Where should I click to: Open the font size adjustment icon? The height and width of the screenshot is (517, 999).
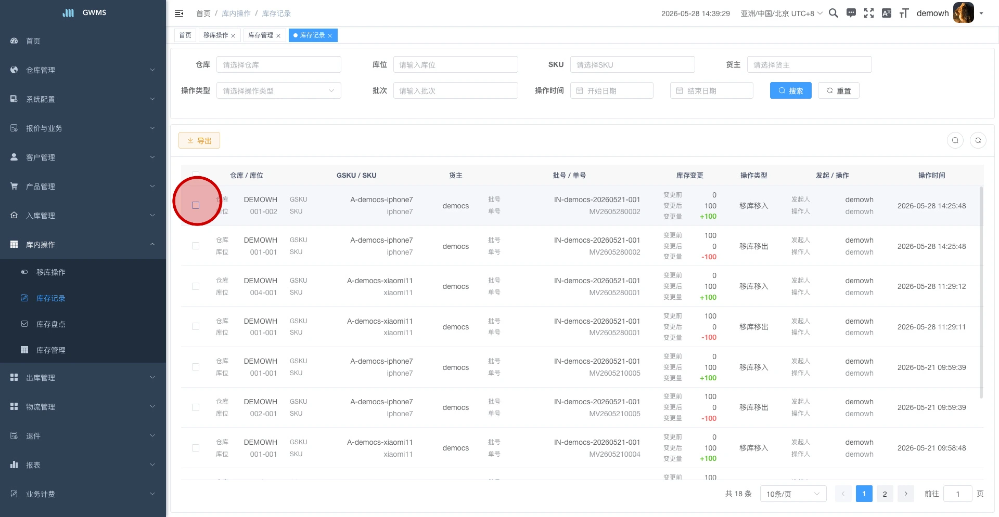[x=904, y=14]
